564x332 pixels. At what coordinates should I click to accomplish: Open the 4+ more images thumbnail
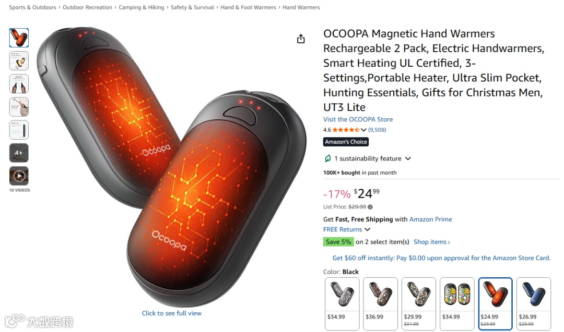pos(19,153)
